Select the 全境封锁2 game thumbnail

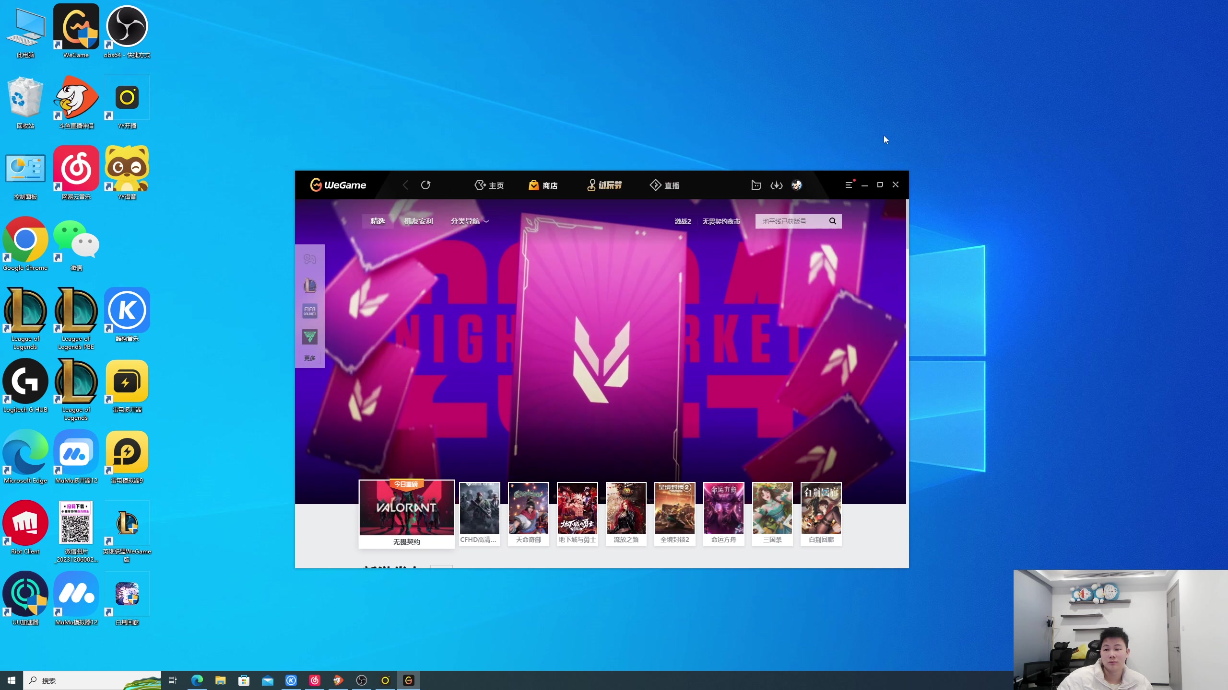tap(674, 514)
